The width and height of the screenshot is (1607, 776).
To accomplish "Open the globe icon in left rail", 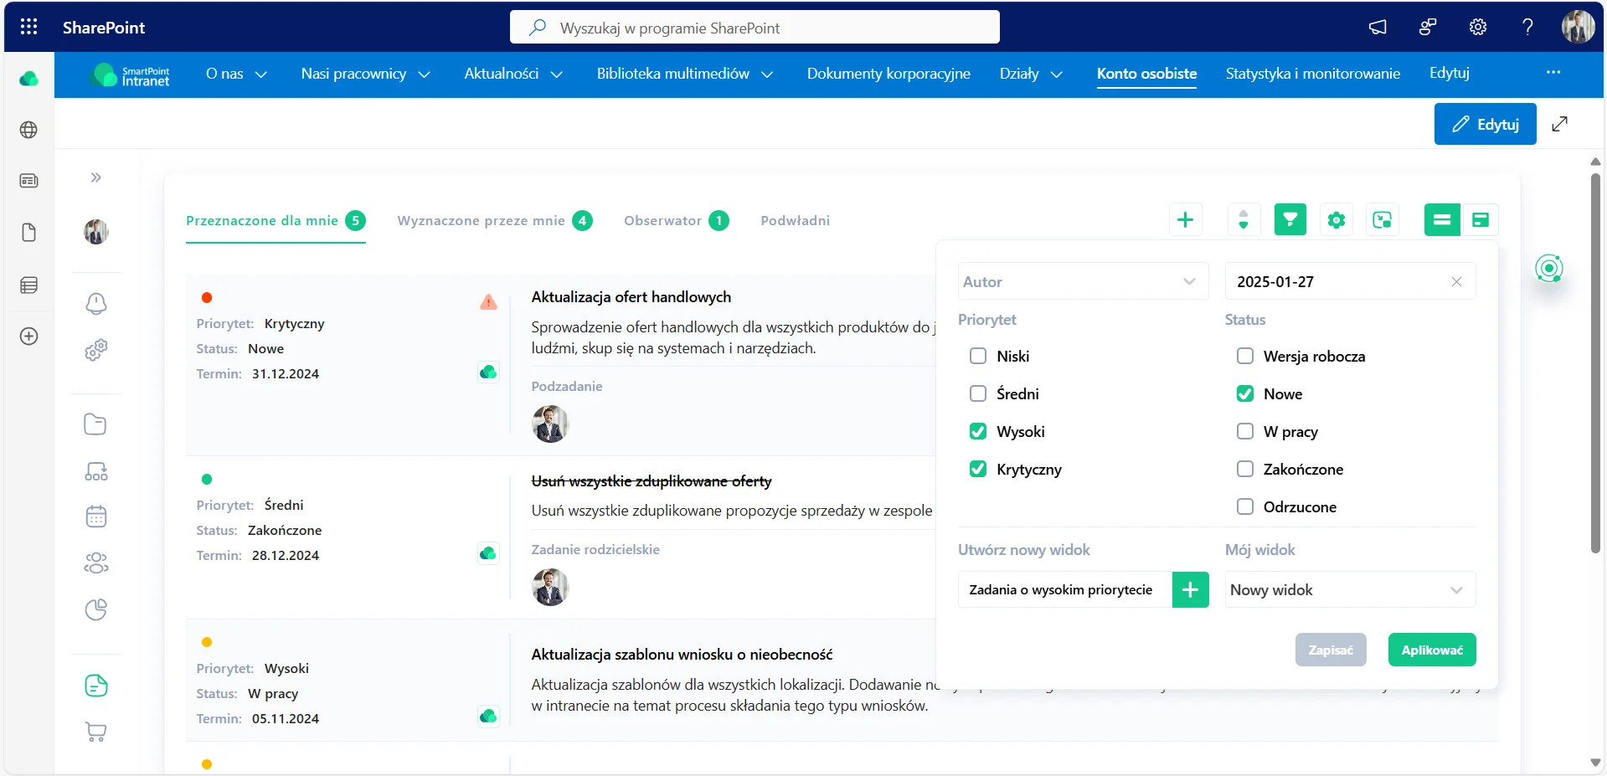I will (x=28, y=130).
